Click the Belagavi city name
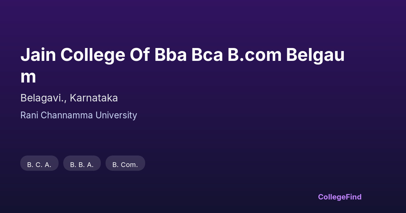Viewport: 406px width, 213px height. click(43, 98)
